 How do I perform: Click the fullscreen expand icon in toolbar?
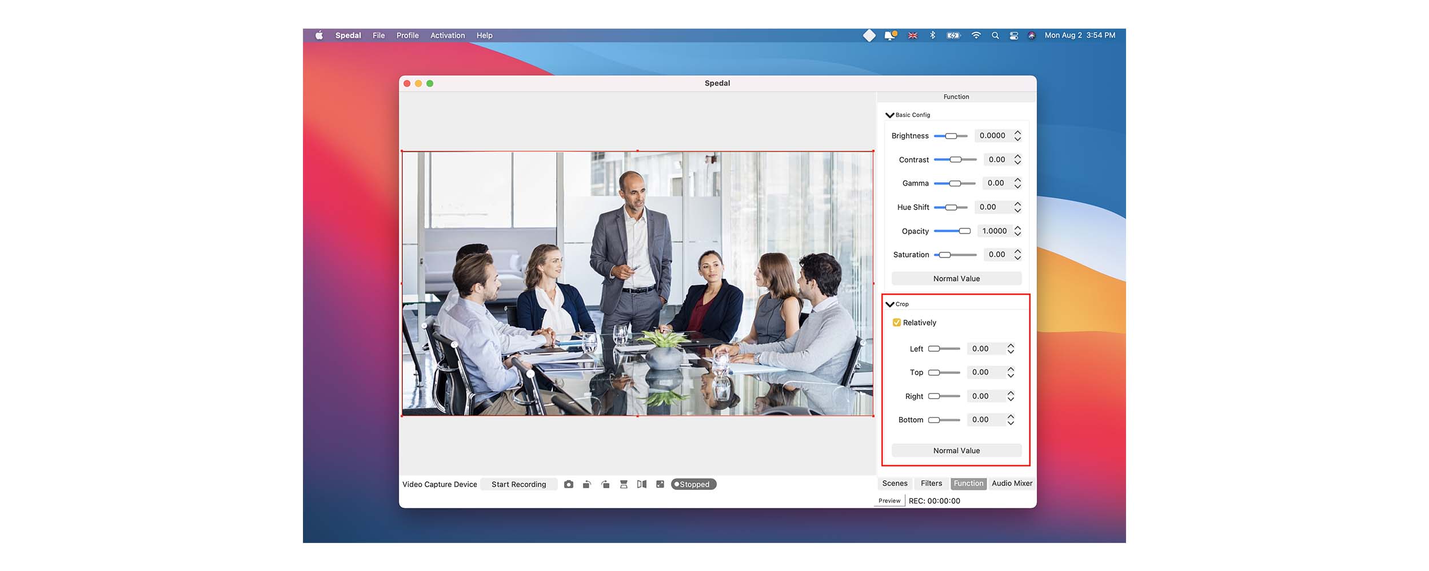click(x=660, y=484)
